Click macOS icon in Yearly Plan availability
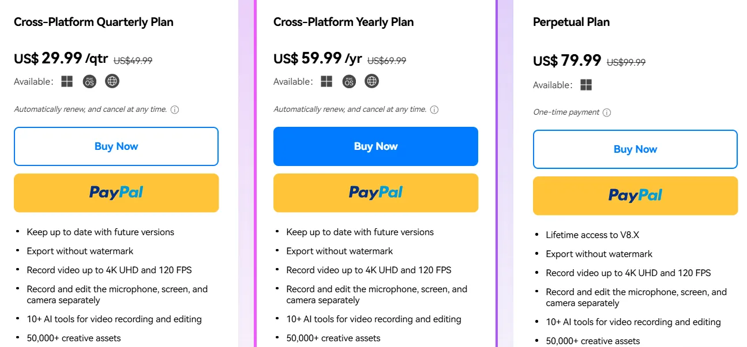 349,81
